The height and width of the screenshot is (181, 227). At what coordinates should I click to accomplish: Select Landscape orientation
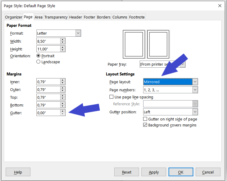(x=38, y=62)
